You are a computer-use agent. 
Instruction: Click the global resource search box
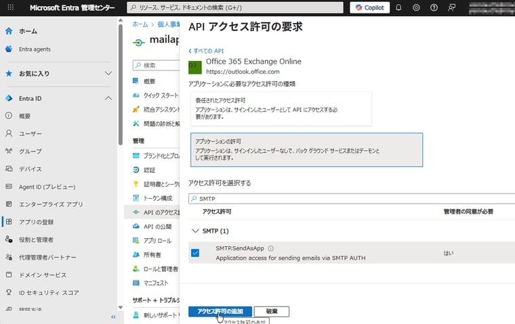point(235,7)
